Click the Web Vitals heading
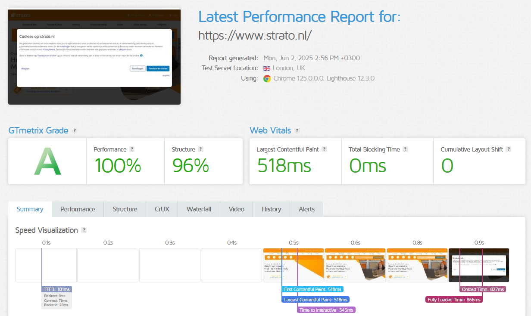Screen dimensions: 531x316 pyautogui.click(x=270, y=130)
